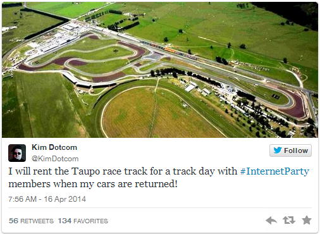Image resolution: width=320 pixels, height=234 pixels.
Task: Retweet this tweet using the retweet icon
Action: coord(289,220)
